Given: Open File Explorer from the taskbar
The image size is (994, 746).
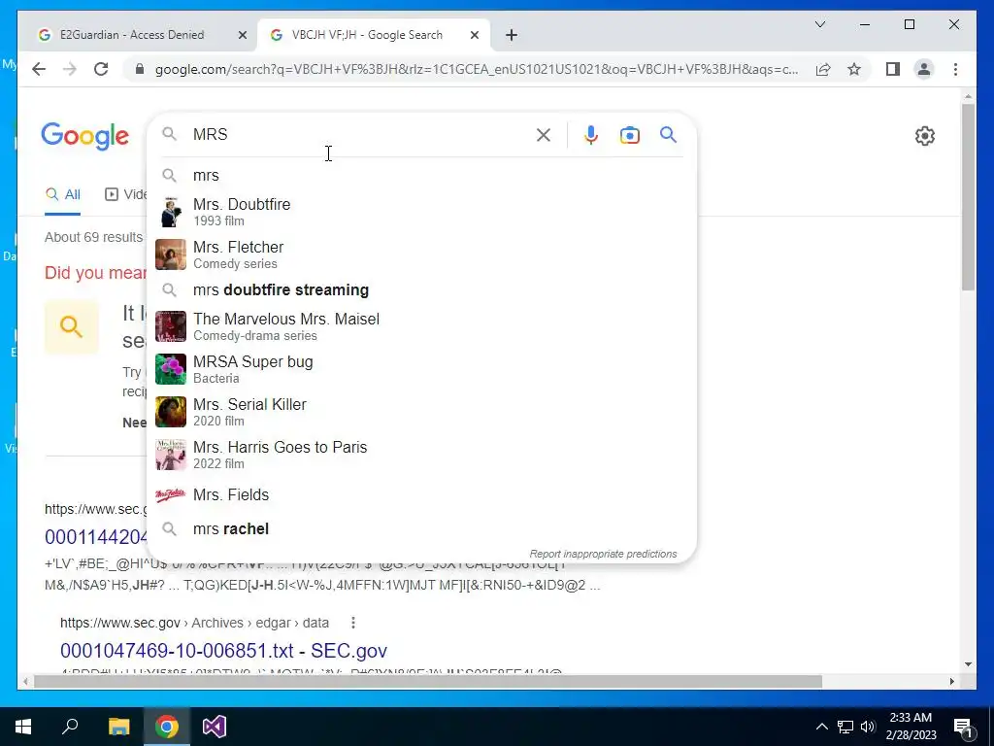Looking at the screenshot, I should 118,727.
